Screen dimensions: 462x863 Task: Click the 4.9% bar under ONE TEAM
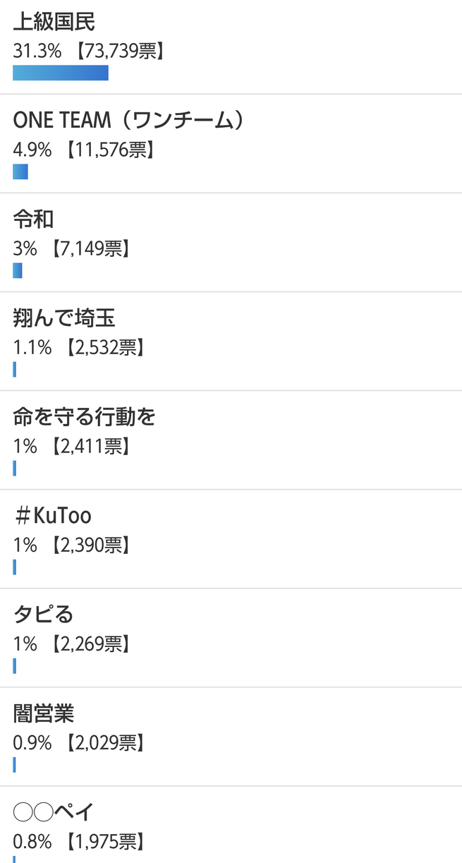pos(20,171)
